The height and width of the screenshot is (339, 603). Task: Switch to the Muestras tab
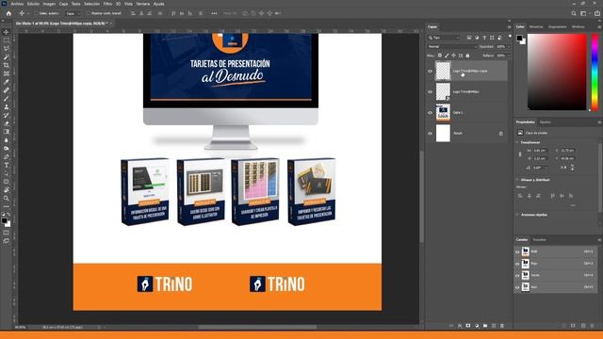(536, 27)
